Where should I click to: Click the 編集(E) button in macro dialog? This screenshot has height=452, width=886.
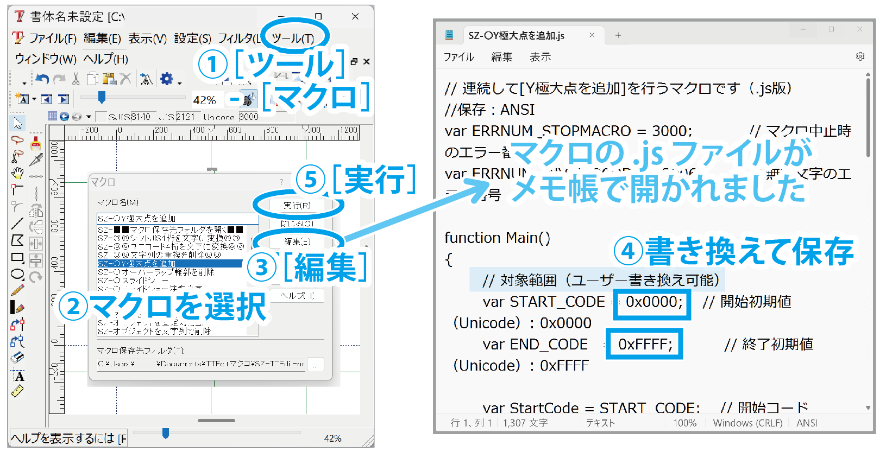(297, 241)
